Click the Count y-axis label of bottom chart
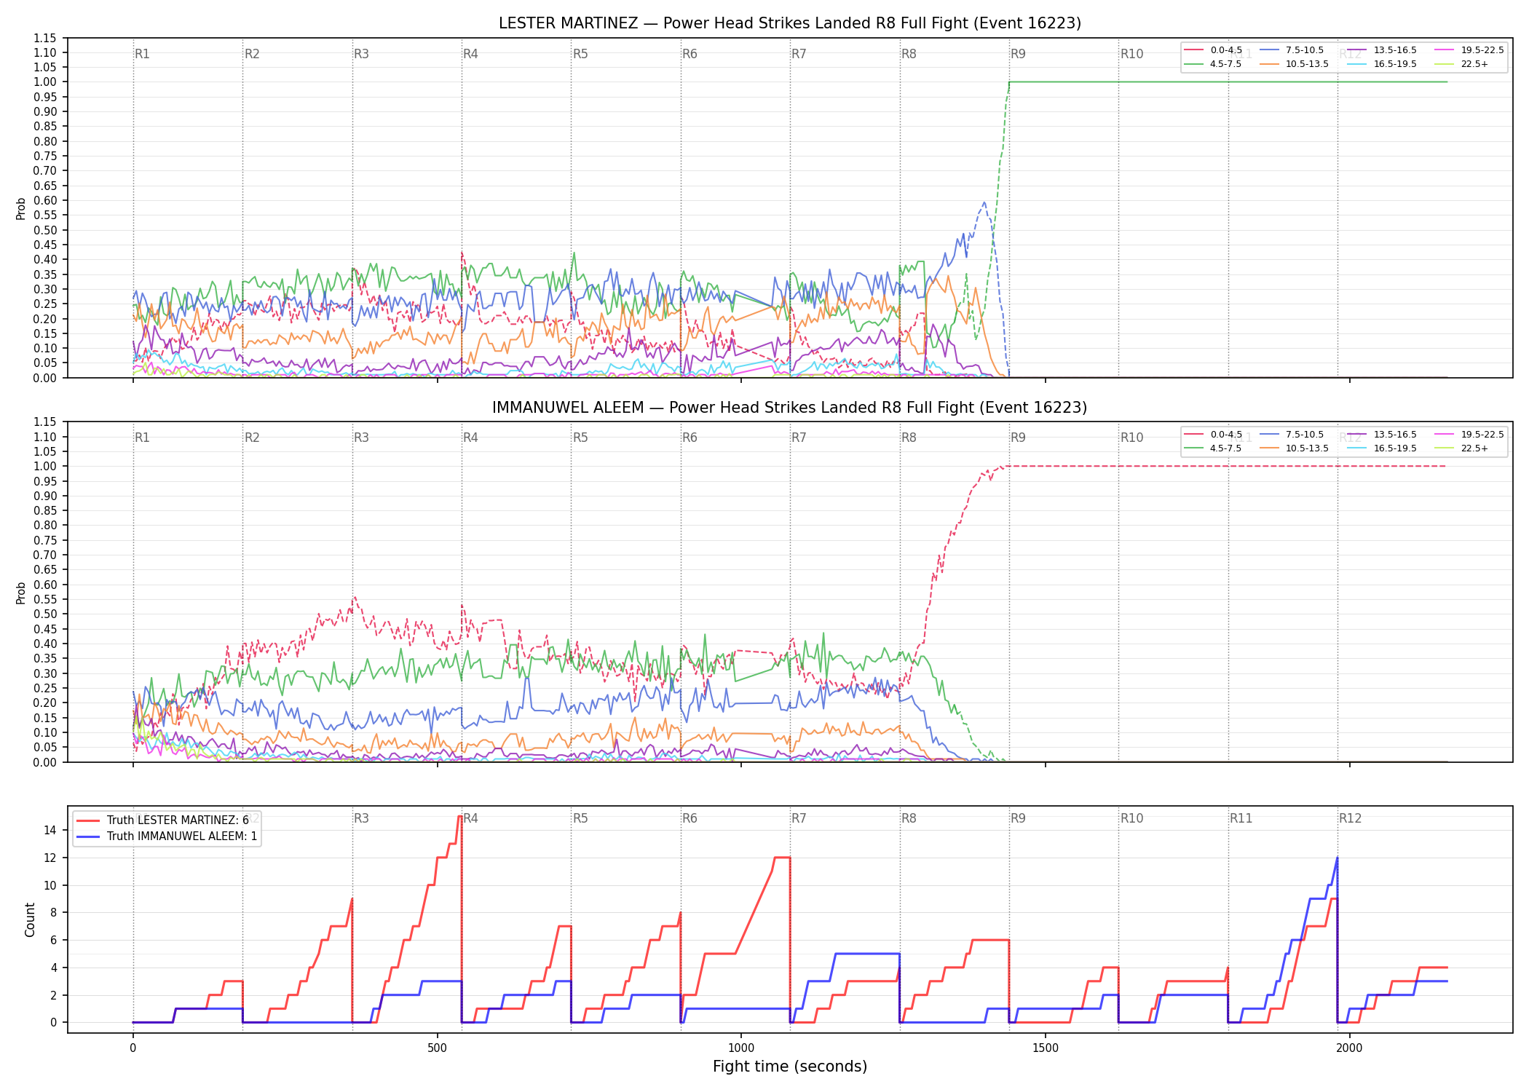The width and height of the screenshot is (1529, 1092). (30, 919)
